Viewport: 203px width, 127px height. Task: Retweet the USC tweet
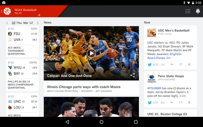click(x=181, y=64)
